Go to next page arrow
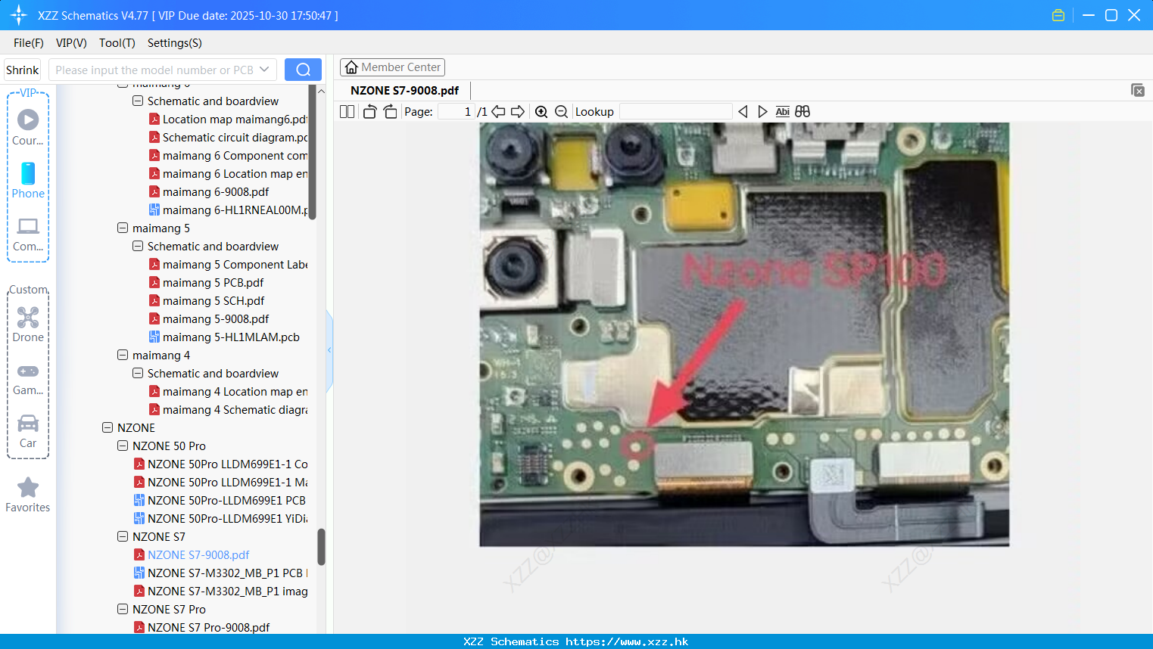 pyautogui.click(x=518, y=112)
